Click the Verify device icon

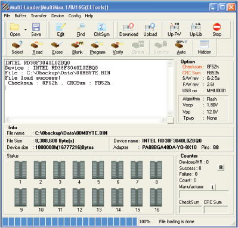click(x=118, y=48)
